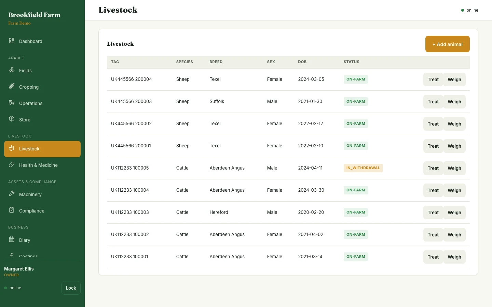The width and height of the screenshot is (492, 307).
Task: Select Health & Medicine menu item
Action: [x=42, y=165]
